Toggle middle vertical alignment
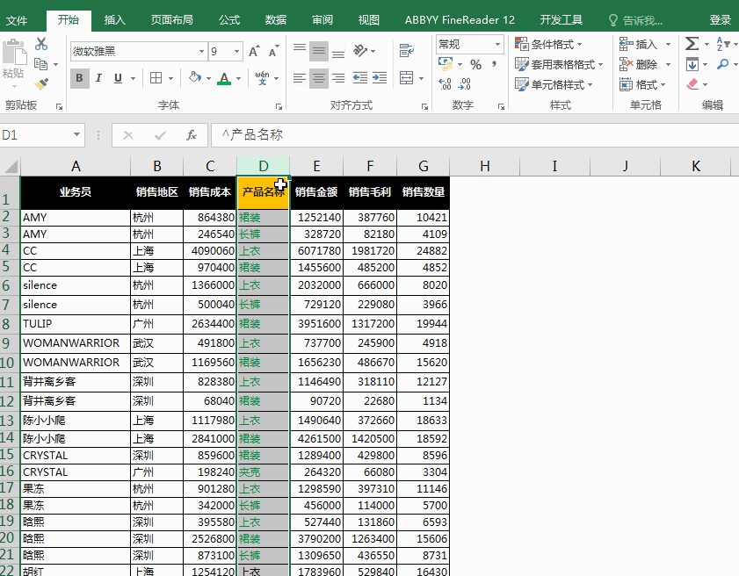 [x=319, y=51]
